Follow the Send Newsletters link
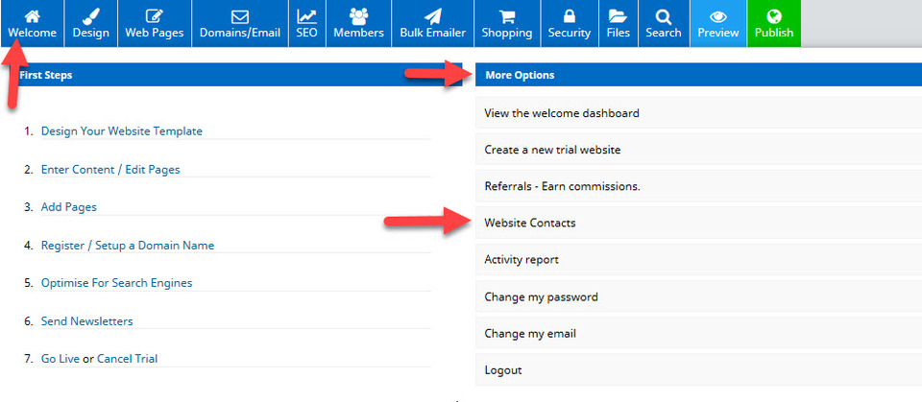Viewport: 922px width, 402px height. click(87, 320)
